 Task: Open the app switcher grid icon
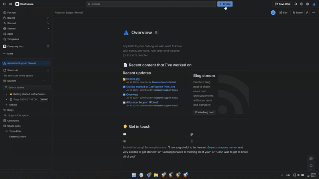pyautogui.click(x=11, y=4)
